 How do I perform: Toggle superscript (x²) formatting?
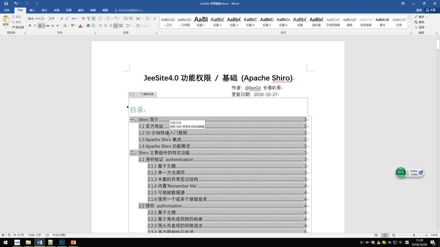coord(58,26)
